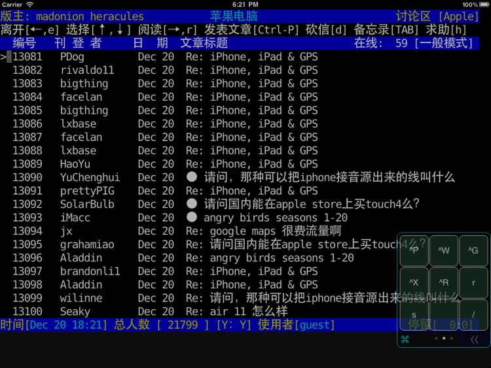The width and height of the screenshot is (491, 368).
Task: Click the 刊登者 column header
Action: [x=78, y=43]
